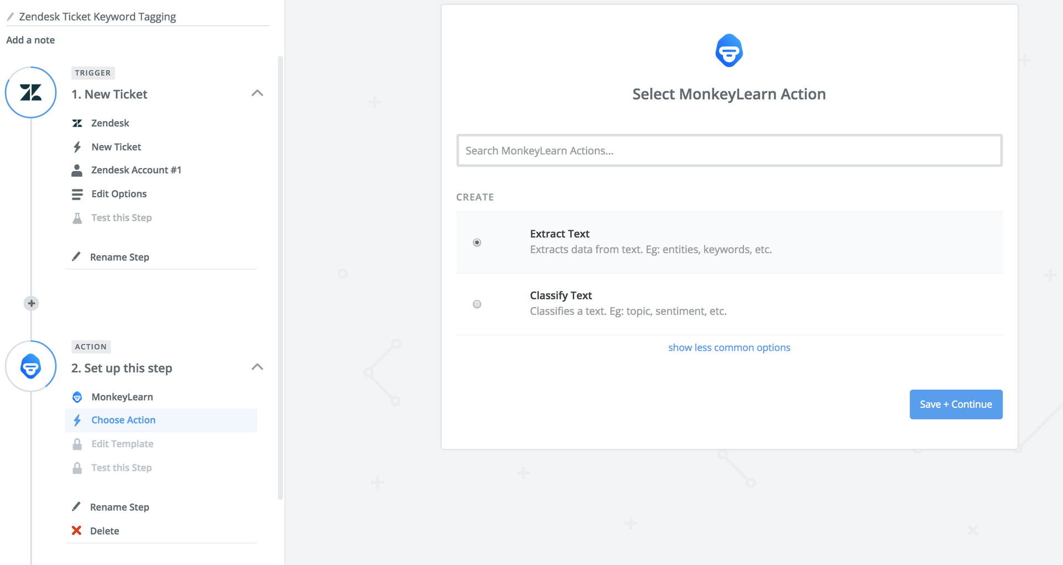Click the small MonkeyLearn logo in the sidebar

(x=77, y=397)
